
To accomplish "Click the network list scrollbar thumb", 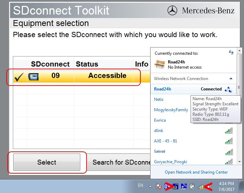I will coord(239,87).
